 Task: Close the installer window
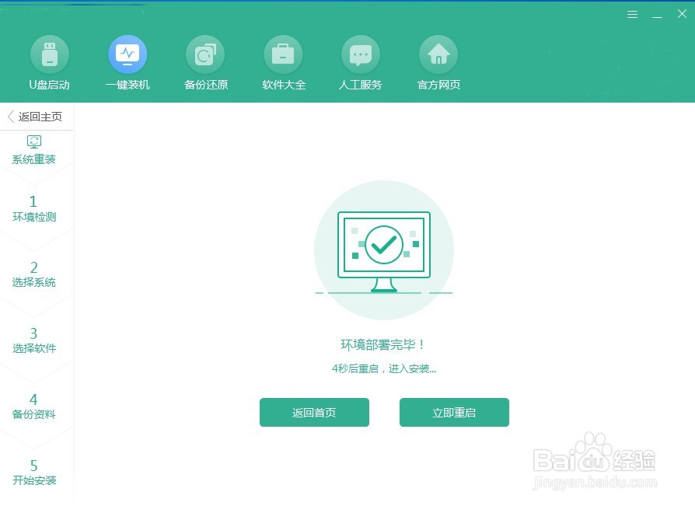[x=682, y=14]
